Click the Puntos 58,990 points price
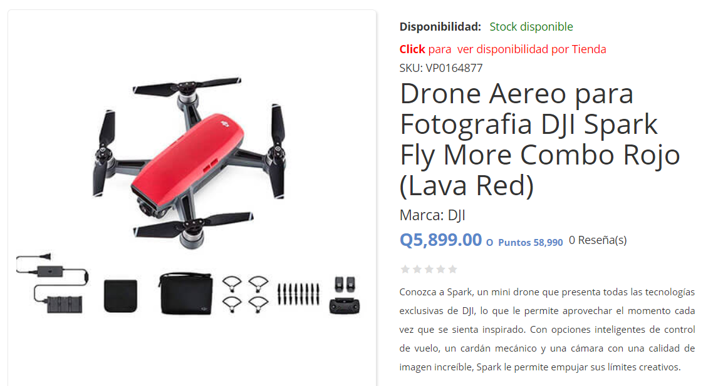Viewport: 718px width, 386px height. 530,242
